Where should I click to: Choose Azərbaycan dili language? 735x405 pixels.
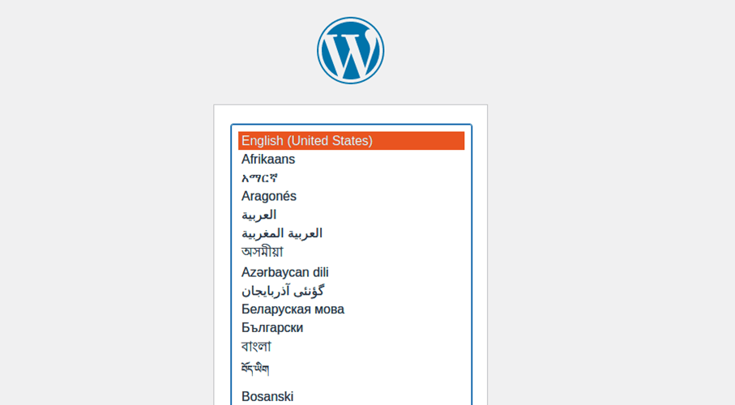pyautogui.click(x=351, y=272)
